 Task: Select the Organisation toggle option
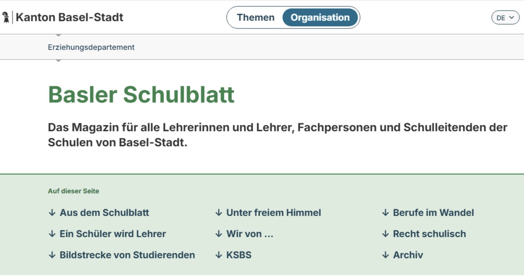click(x=320, y=18)
